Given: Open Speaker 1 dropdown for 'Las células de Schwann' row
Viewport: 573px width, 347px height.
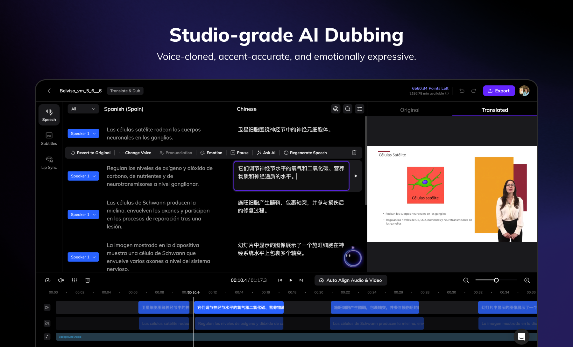Looking at the screenshot, I should 83,214.
